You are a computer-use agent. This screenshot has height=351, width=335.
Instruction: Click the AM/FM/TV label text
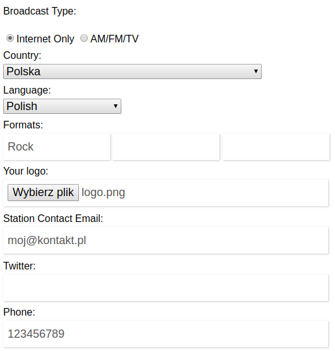[114, 39]
